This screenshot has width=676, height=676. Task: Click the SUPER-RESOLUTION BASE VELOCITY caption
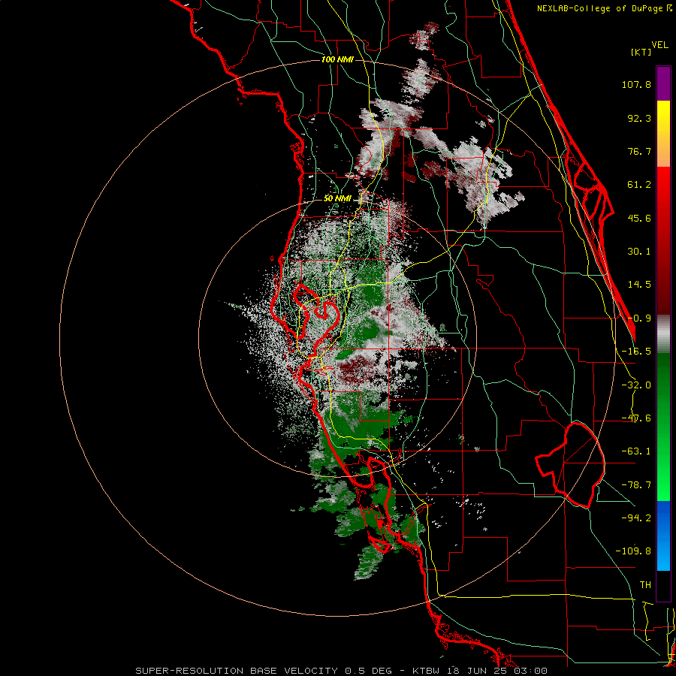tap(237, 671)
